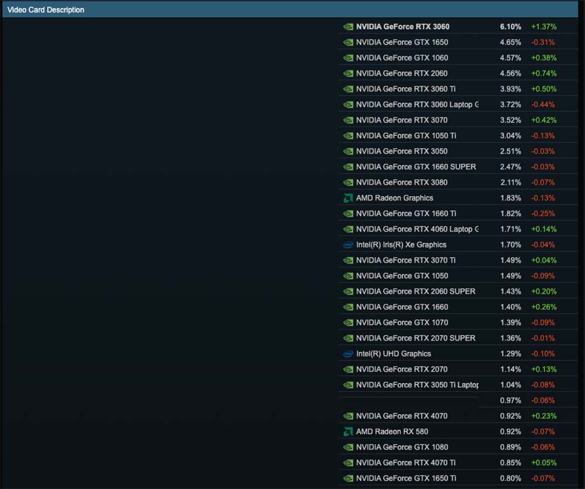Click the 1.29% share value
The width and height of the screenshot is (585, 489).
[510, 354]
